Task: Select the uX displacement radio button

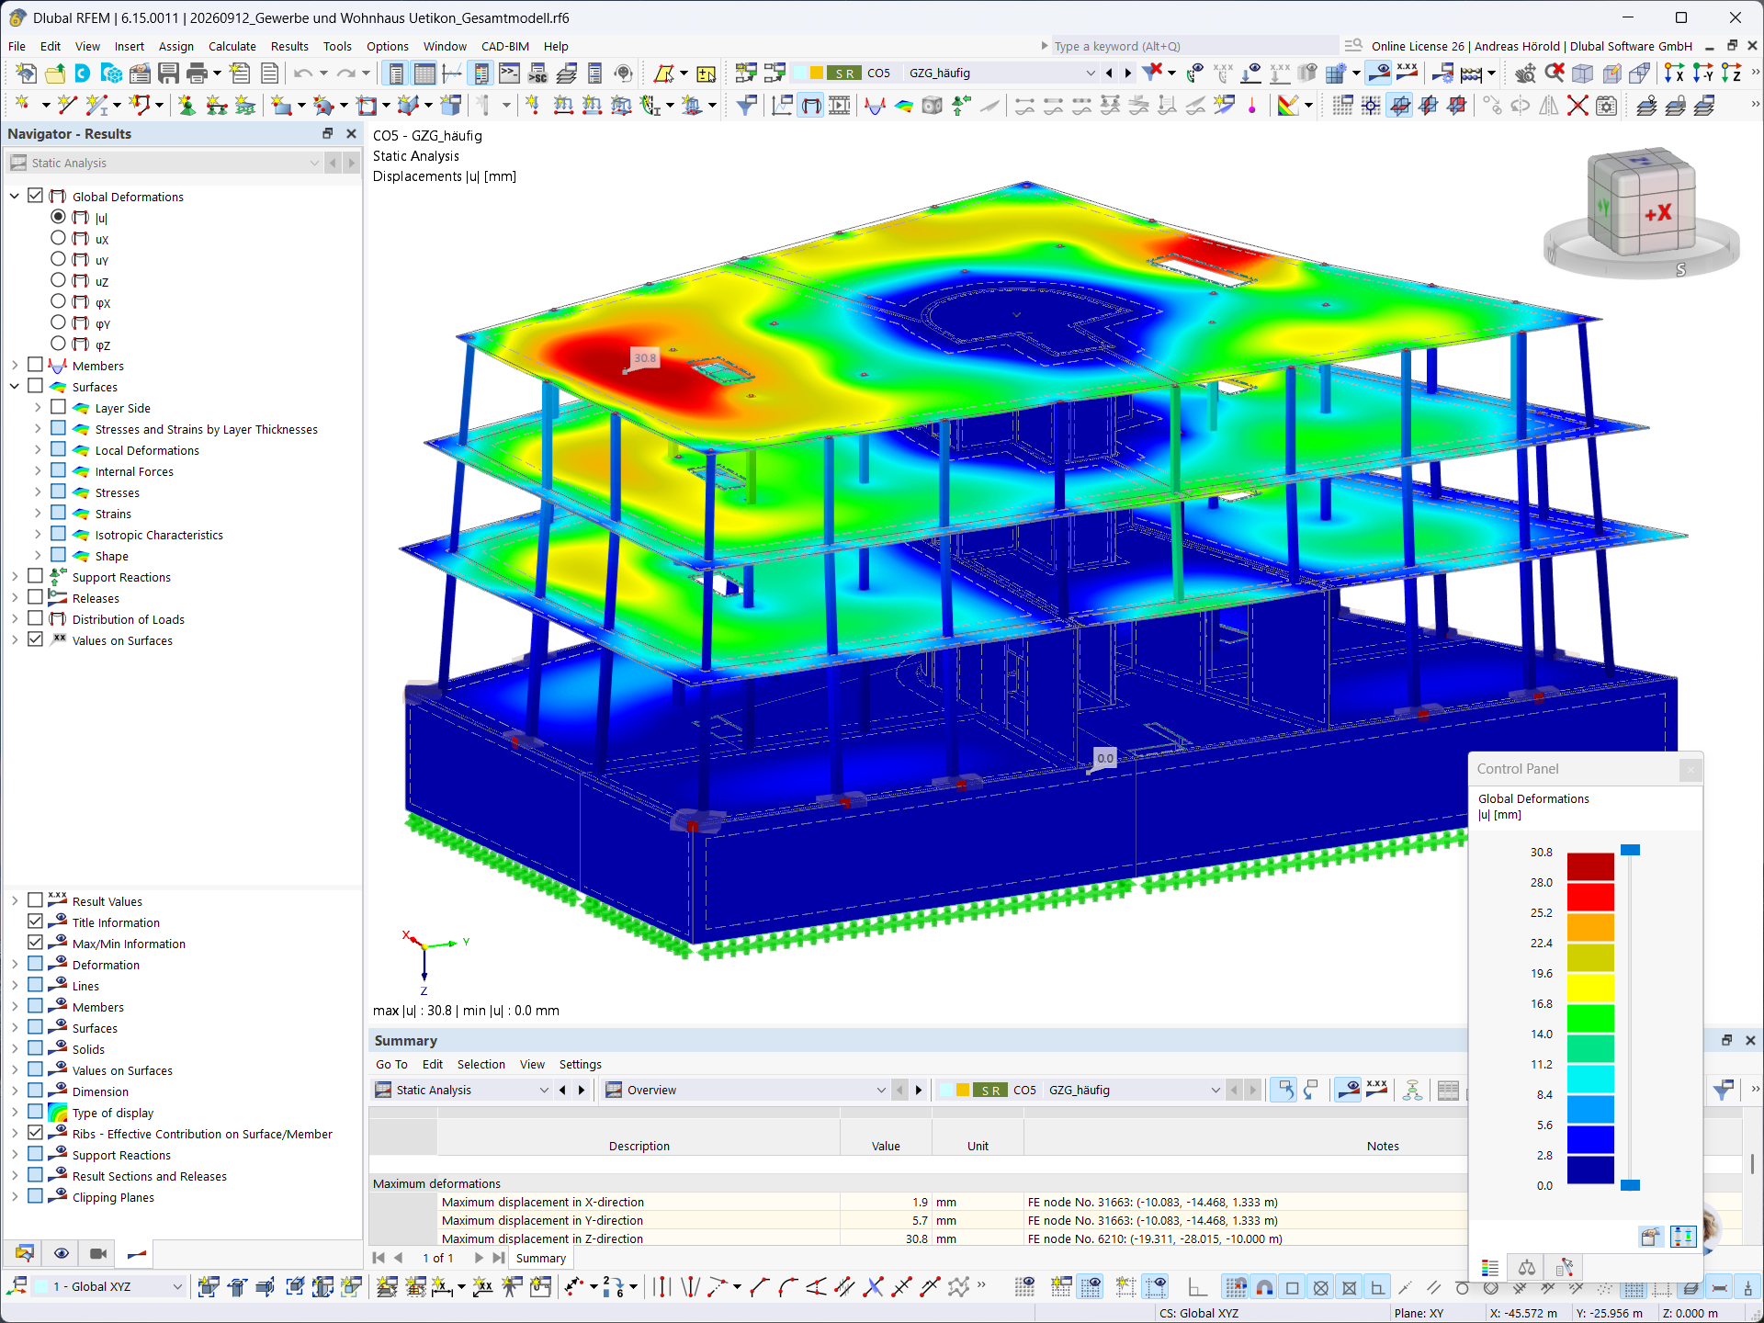Action: tap(58, 238)
